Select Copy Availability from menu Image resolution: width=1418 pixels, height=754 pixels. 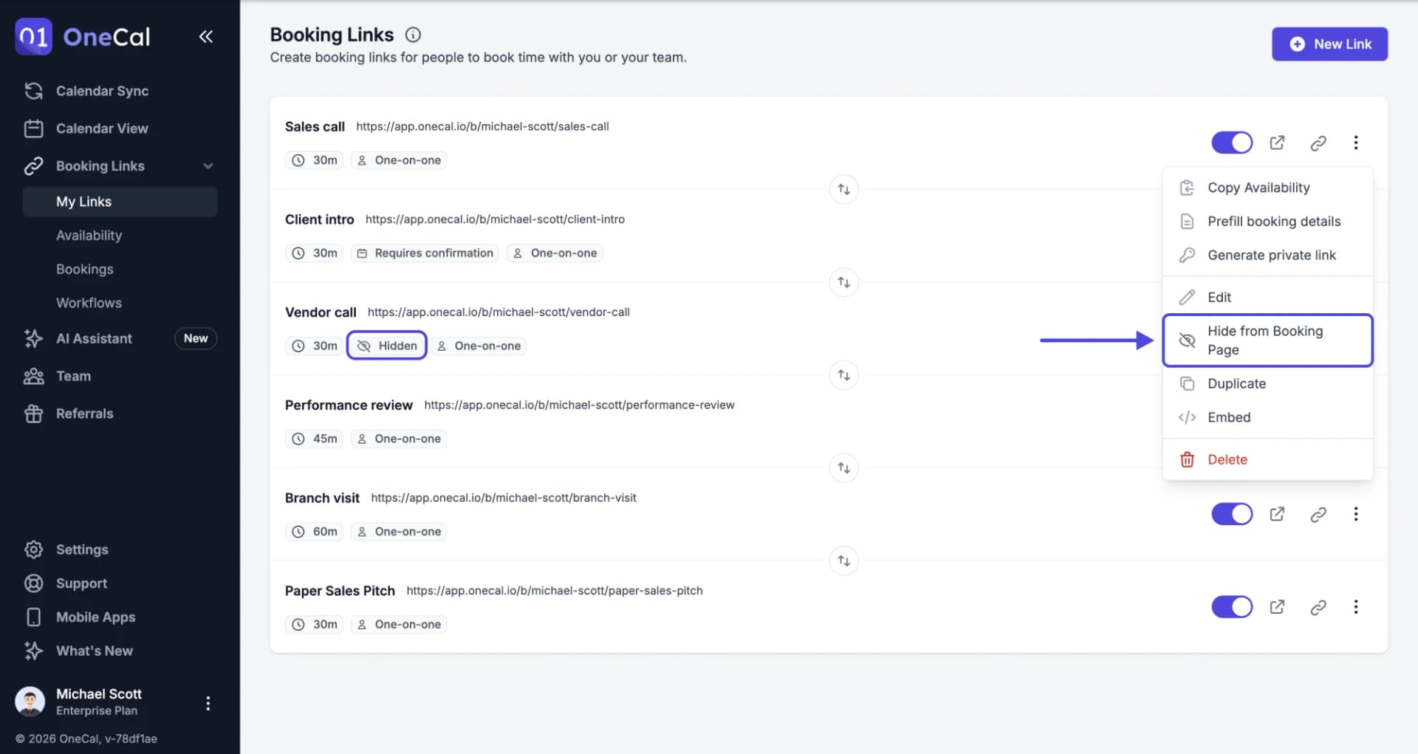(1267, 188)
